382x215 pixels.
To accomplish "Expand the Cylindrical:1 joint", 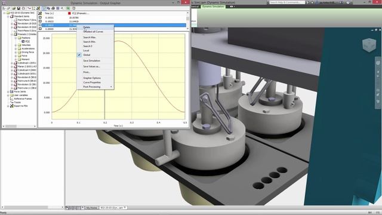I will coord(12,63).
